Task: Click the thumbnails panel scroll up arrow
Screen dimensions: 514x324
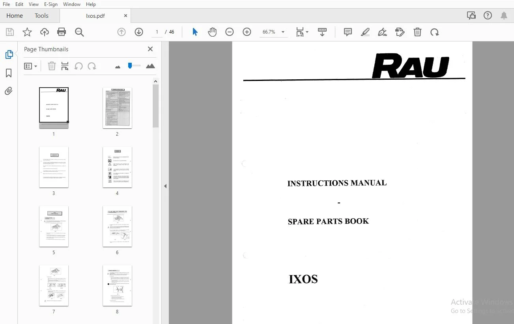Action: click(155, 81)
